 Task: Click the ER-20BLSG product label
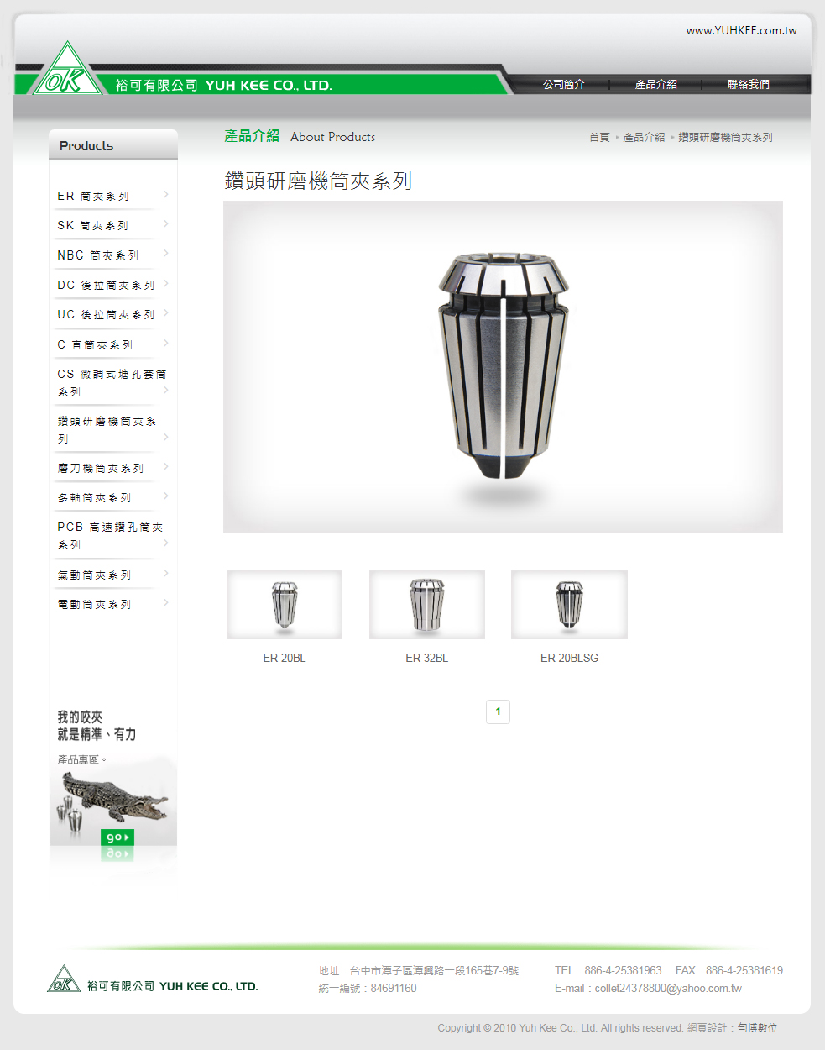click(569, 658)
